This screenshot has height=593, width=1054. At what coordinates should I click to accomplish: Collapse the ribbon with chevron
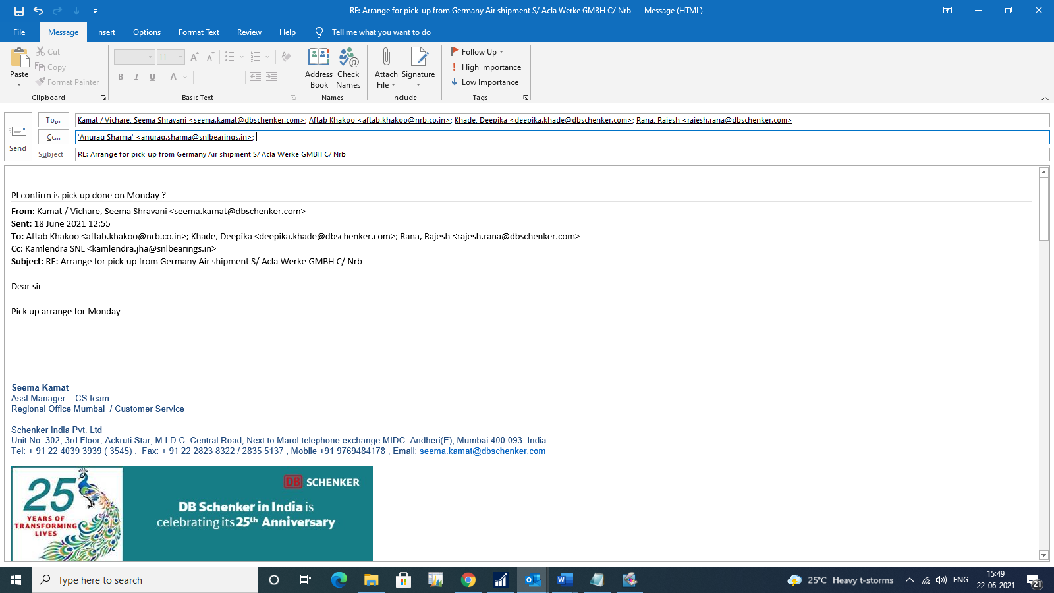coord(1045,98)
